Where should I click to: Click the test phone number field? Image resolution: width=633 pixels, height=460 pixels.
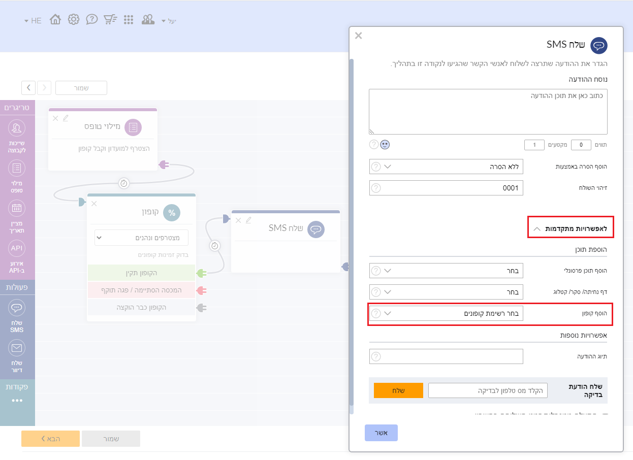coord(488,390)
